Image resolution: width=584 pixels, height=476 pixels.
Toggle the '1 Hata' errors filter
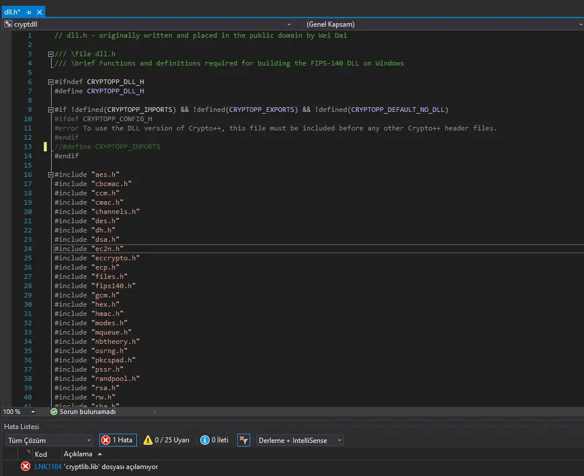pyautogui.click(x=117, y=440)
